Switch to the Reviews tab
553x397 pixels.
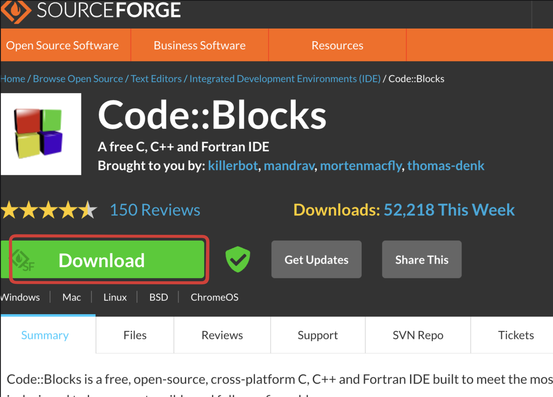(x=222, y=335)
